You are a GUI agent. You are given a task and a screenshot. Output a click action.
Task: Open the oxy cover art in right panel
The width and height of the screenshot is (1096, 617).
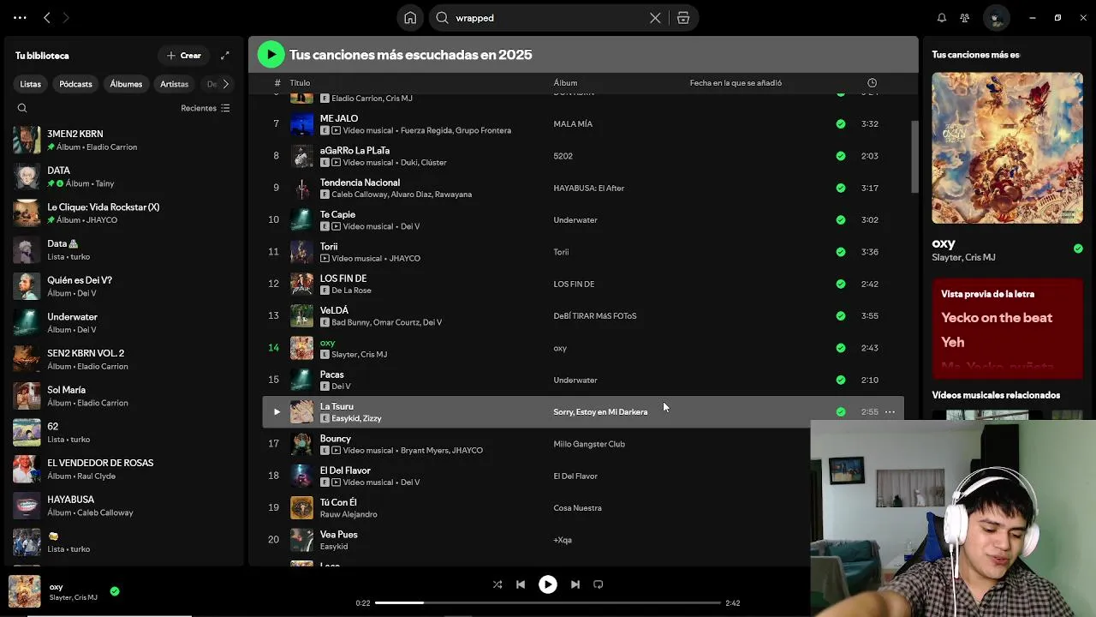pyautogui.click(x=1007, y=148)
